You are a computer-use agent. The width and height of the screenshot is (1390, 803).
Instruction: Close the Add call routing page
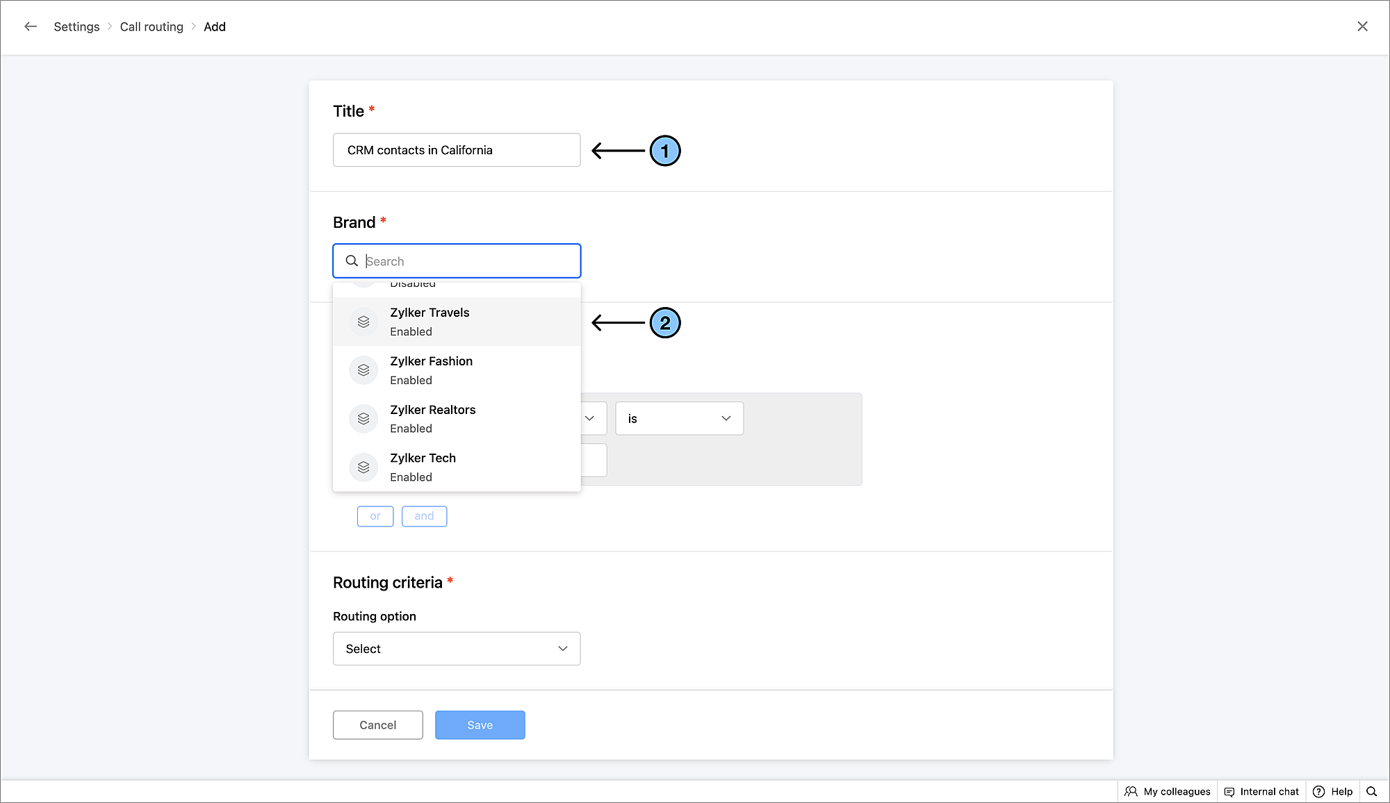click(1362, 26)
